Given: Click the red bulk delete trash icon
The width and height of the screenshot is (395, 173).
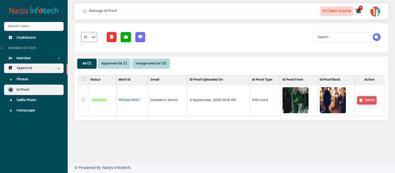Looking at the screenshot, I should pos(112,37).
